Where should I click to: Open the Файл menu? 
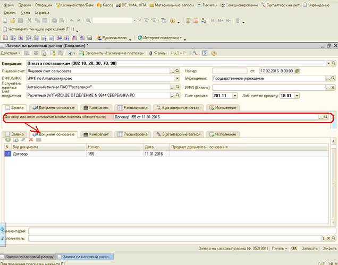9,5
